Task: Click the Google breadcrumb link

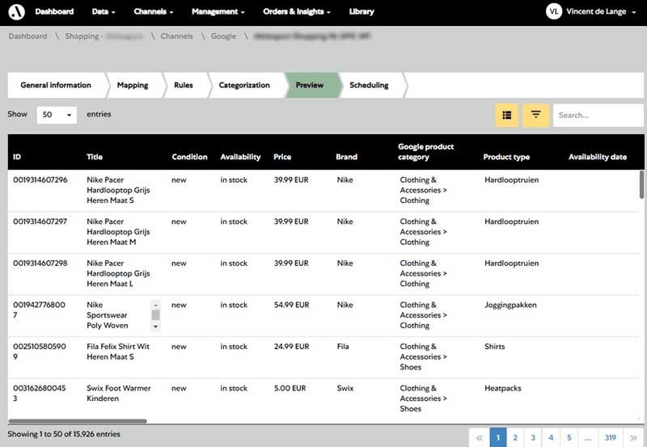Action: click(x=223, y=36)
